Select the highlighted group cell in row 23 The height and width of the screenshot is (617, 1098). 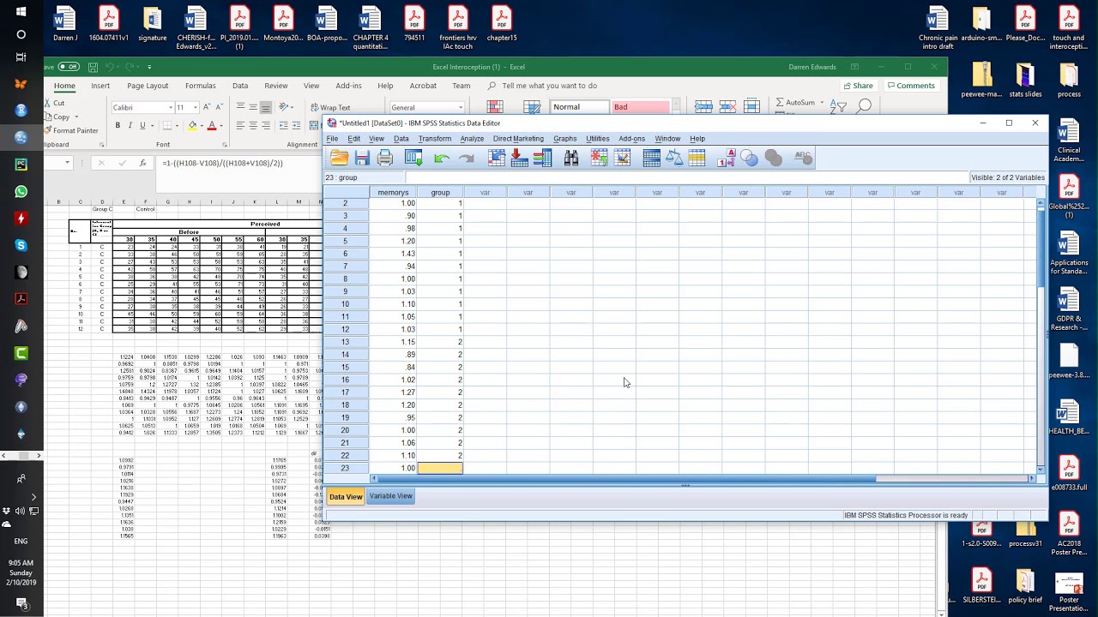click(440, 468)
